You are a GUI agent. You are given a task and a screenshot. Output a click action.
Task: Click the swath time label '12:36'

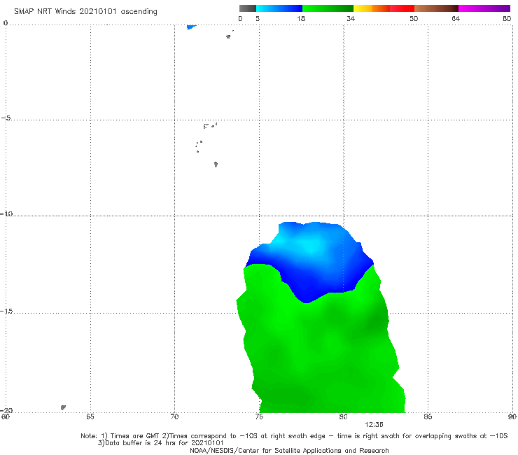(x=374, y=425)
